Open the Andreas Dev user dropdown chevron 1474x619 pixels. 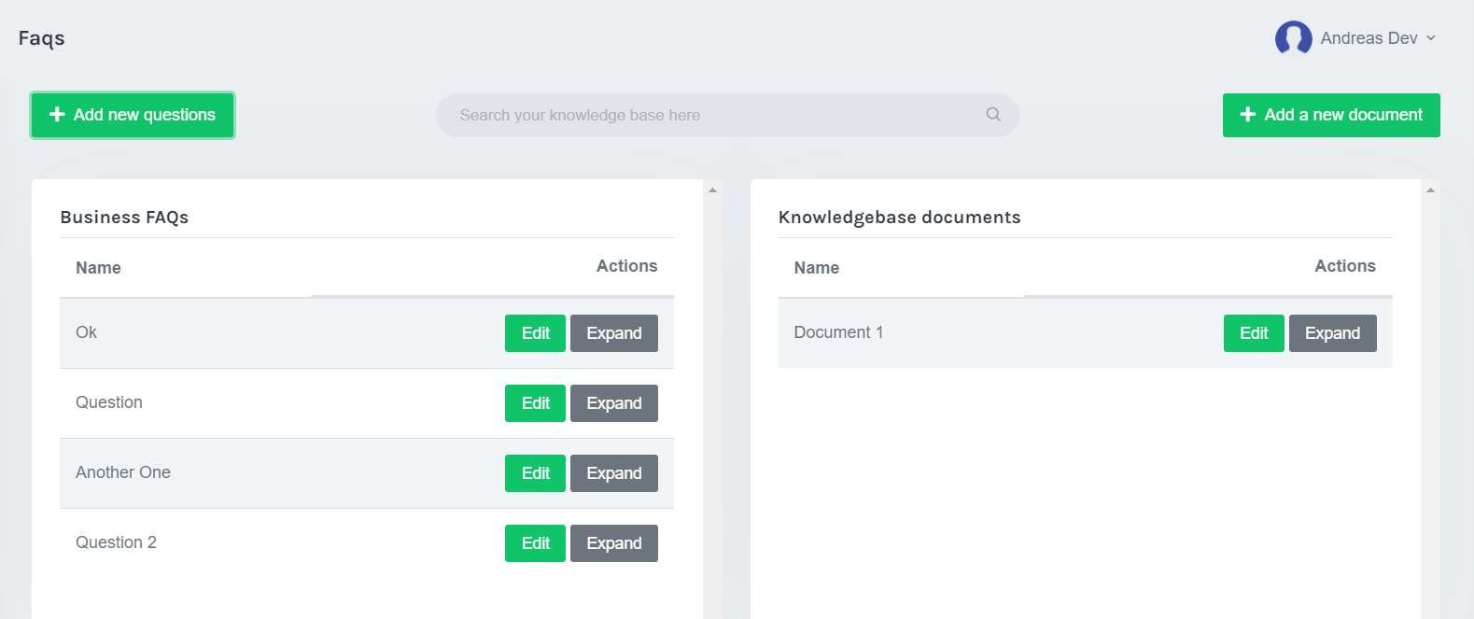[1431, 38]
